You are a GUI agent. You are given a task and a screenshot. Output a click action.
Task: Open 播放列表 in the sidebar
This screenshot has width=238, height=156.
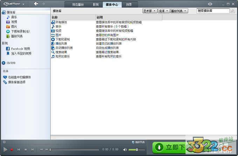click(x=15, y=36)
